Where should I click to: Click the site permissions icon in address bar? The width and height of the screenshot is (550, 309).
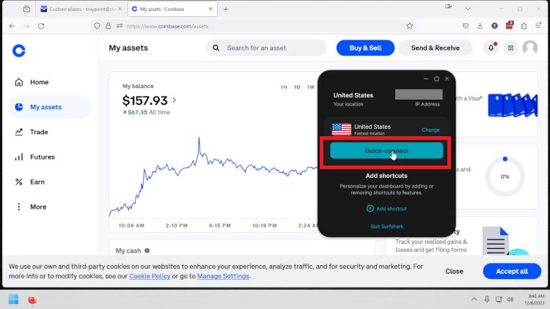(120, 26)
